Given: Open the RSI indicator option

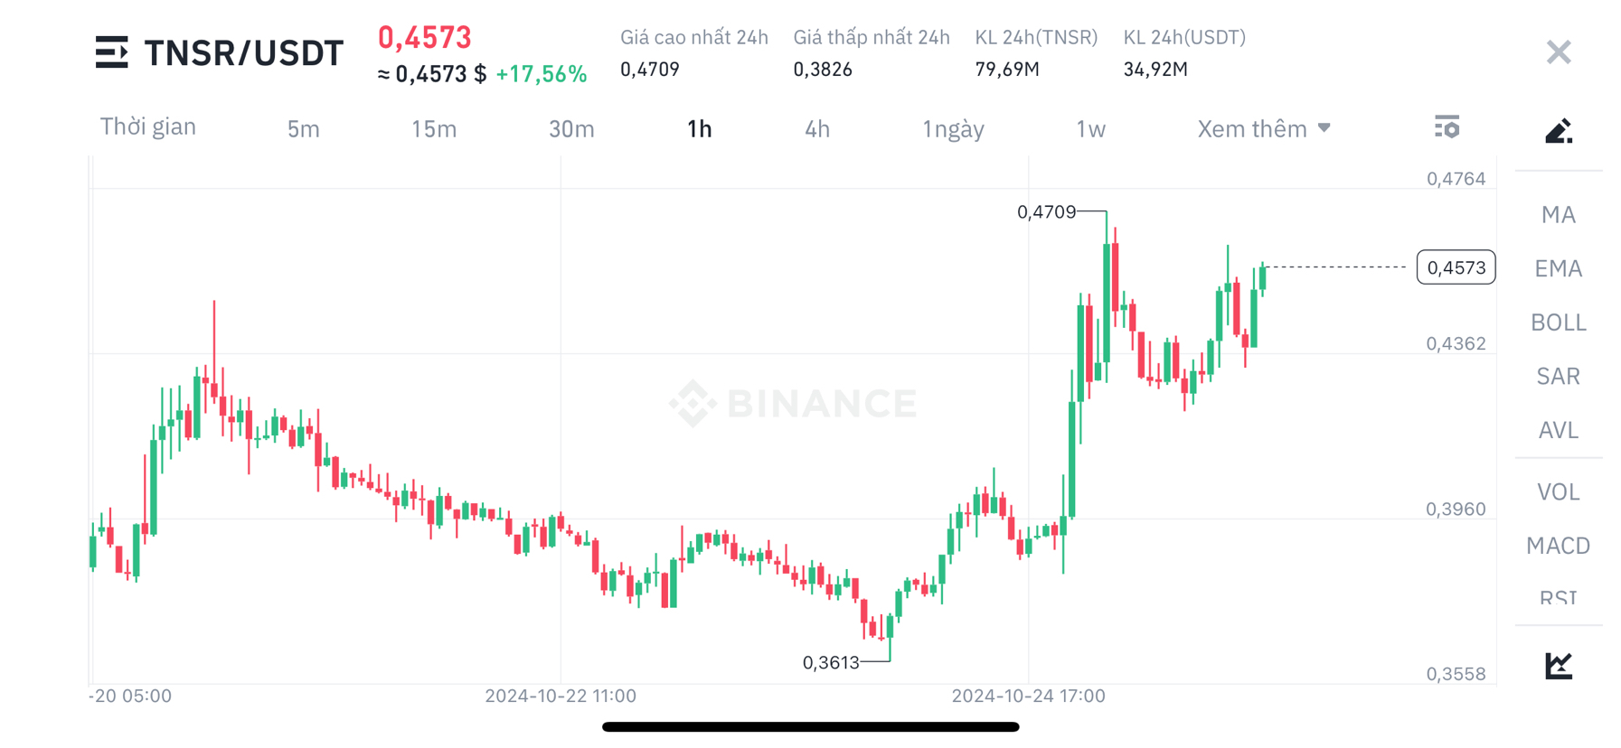Looking at the screenshot, I should 1557,597.
